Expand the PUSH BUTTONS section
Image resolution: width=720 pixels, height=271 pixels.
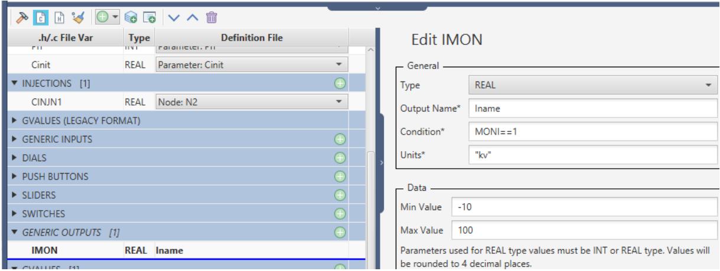point(7,176)
